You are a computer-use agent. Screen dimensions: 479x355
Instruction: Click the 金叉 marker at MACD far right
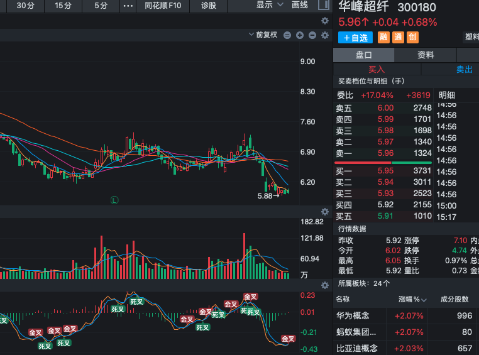point(288,339)
